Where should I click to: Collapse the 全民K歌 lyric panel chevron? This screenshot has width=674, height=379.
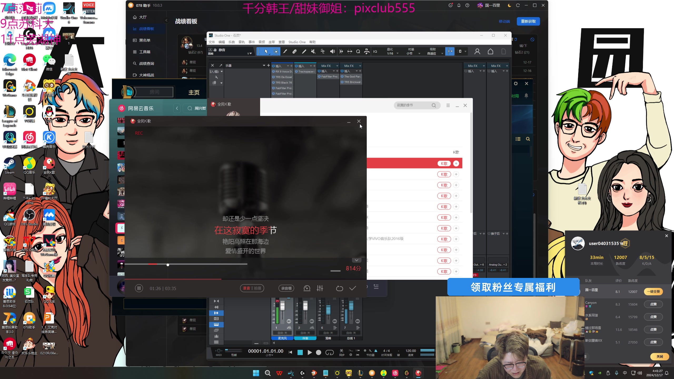click(x=356, y=260)
